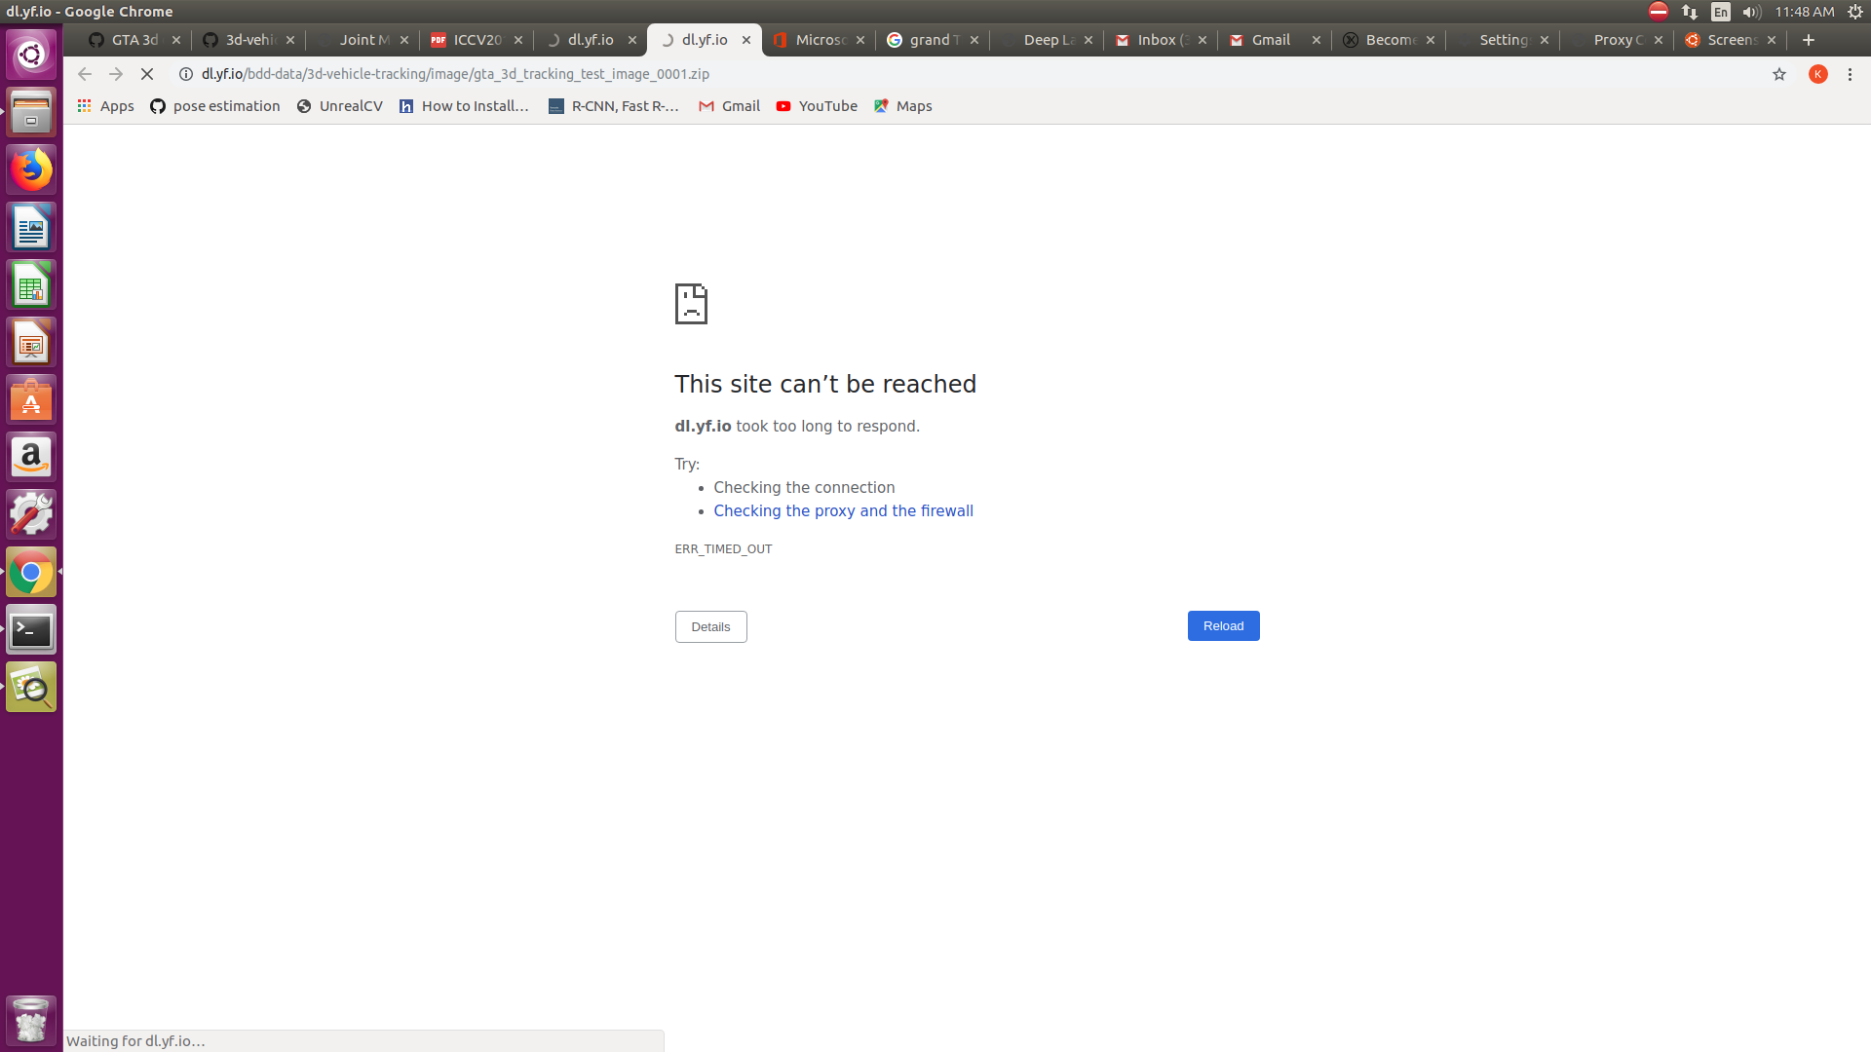Open Chrome three-dot menu

1850,74
